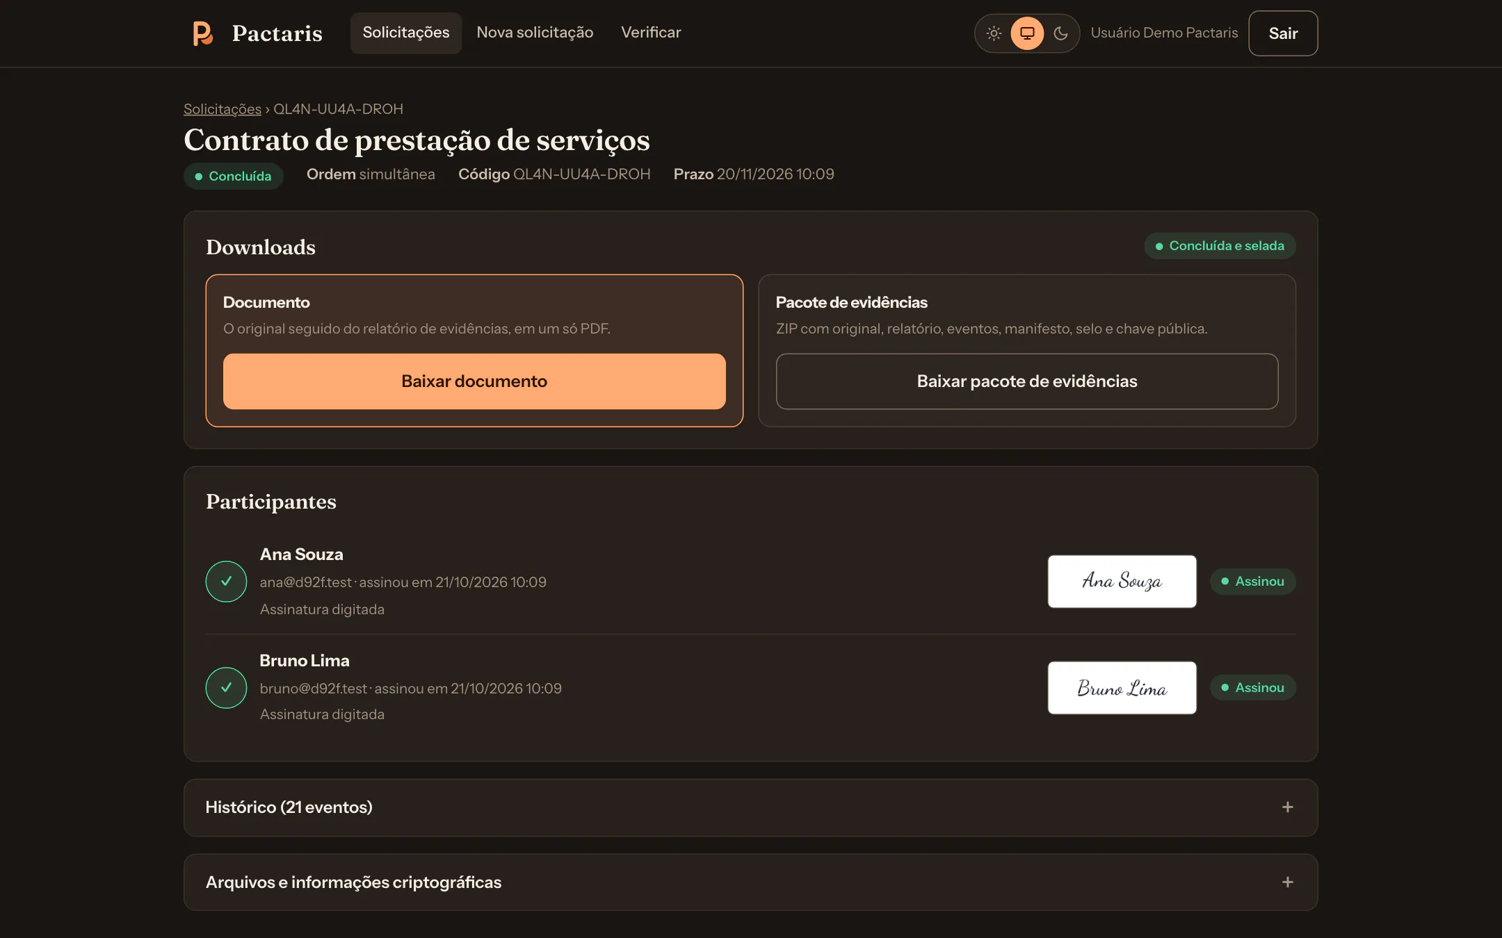Click Baixar pacote de evidências
Image resolution: width=1502 pixels, height=938 pixels.
[1027, 381]
